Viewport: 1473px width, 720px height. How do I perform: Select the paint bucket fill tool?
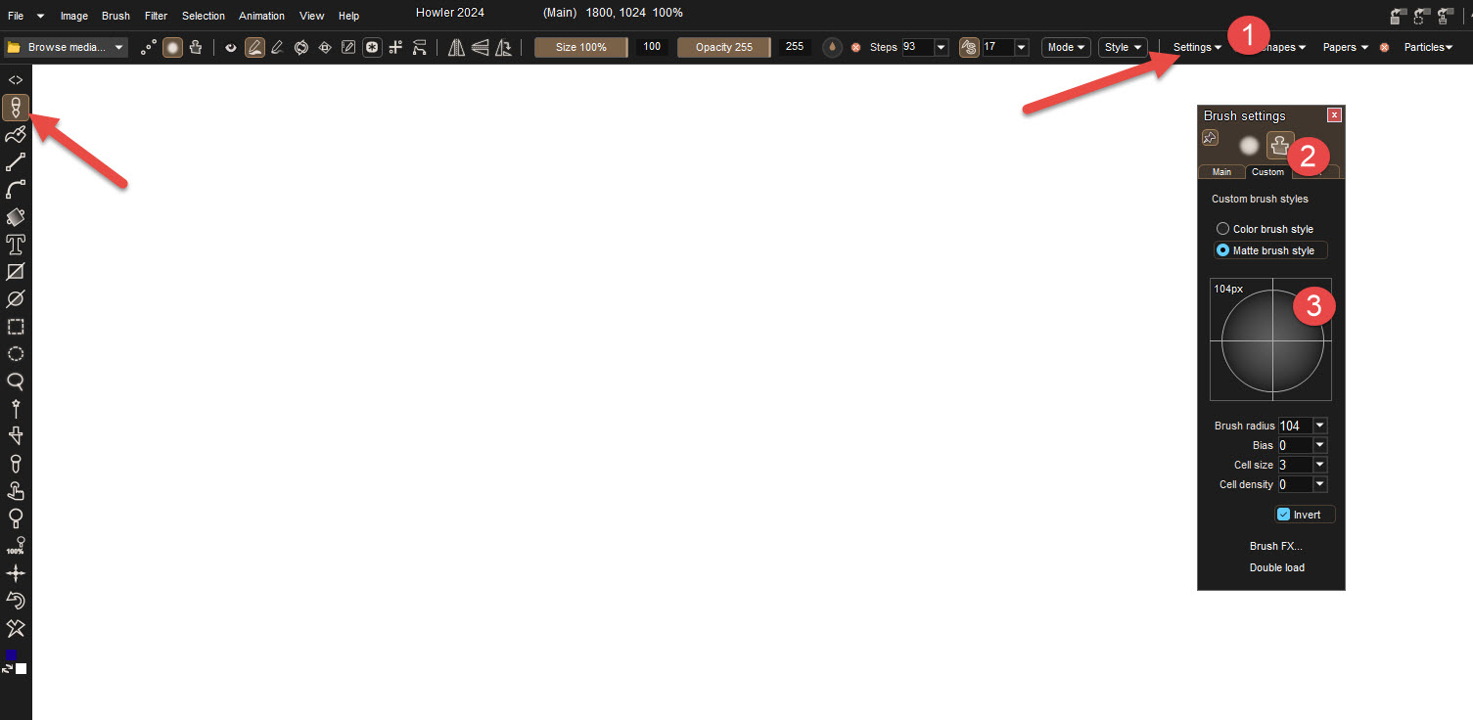(x=16, y=217)
